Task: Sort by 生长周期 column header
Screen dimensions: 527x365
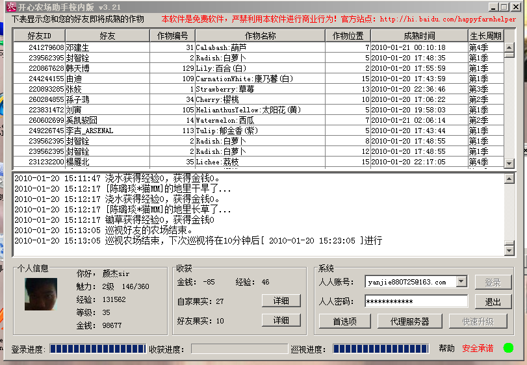Action: pyautogui.click(x=485, y=36)
